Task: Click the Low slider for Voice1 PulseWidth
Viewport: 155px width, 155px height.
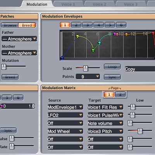Action: (x=132, y=115)
